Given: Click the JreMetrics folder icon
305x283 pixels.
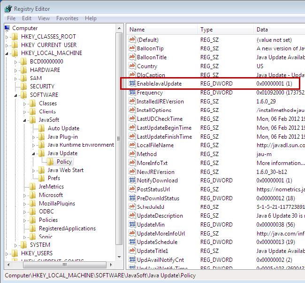Looking at the screenshot, I should [x=32, y=187].
